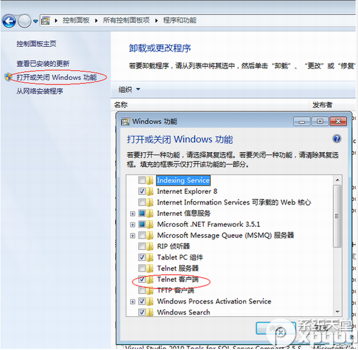Click the Windows 功能 dialog title icon
This screenshot has width=358, height=350.
click(125, 121)
